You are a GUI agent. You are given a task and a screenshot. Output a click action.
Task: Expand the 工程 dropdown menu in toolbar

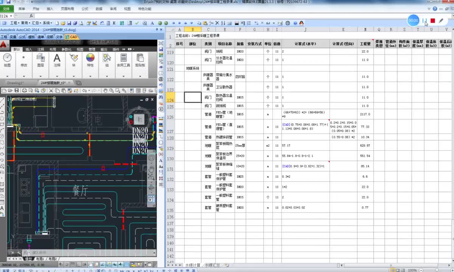pos(14,23)
